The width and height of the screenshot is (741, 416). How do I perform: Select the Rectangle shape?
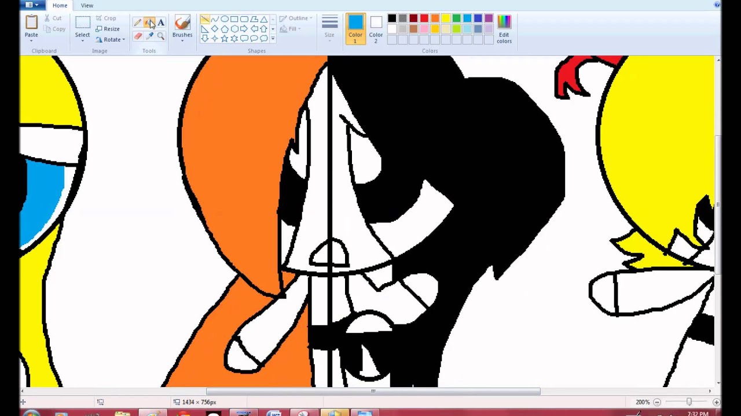(234, 19)
